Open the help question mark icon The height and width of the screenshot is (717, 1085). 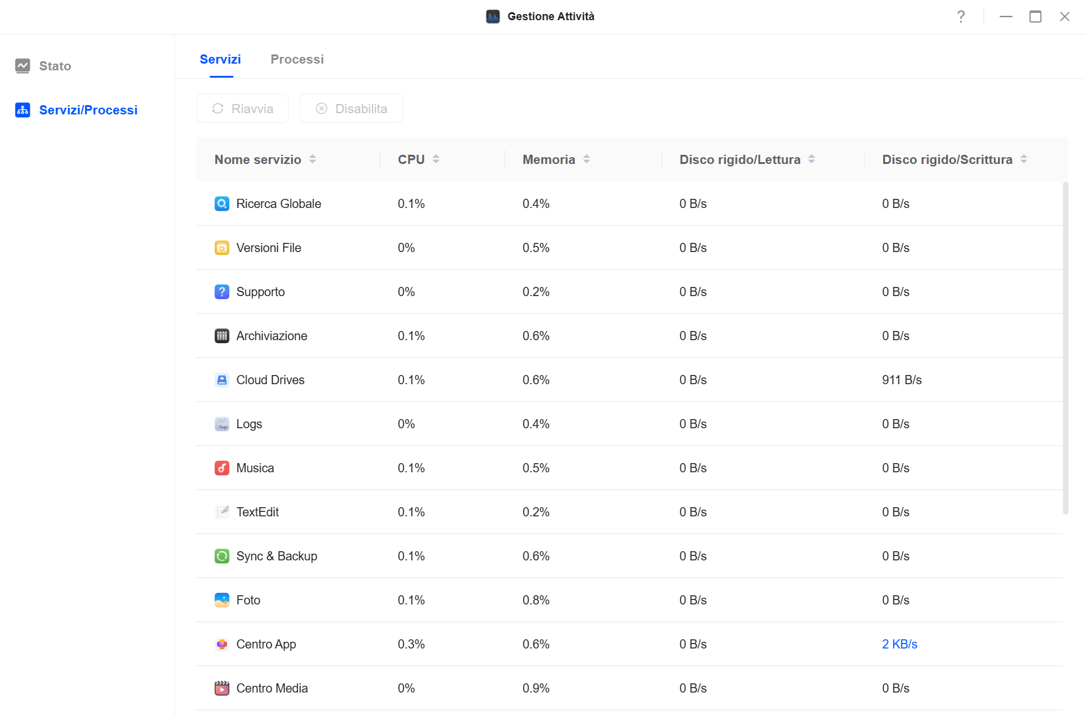pyautogui.click(x=961, y=17)
